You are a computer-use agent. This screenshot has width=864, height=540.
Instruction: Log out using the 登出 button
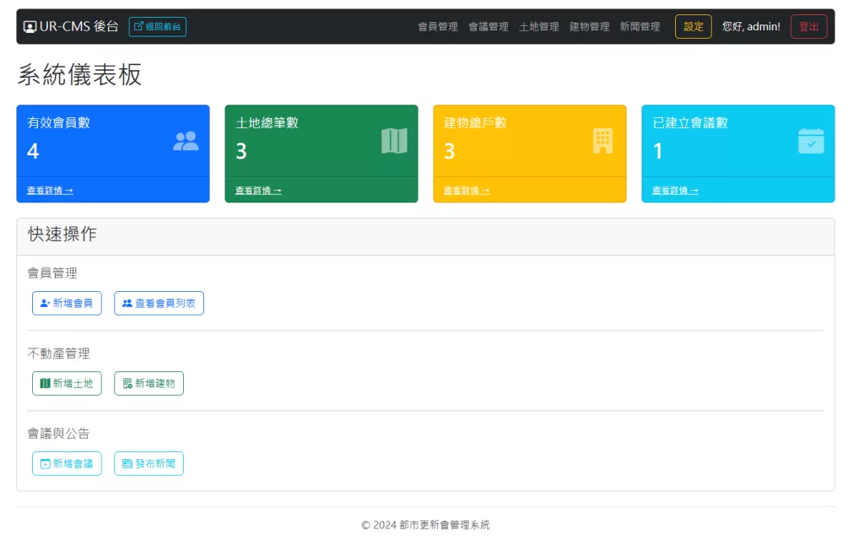tap(808, 27)
